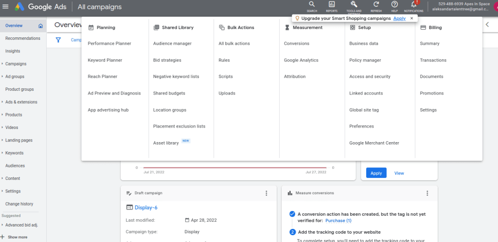Select Audiences in the sidebar
Viewport: 498px width, 242px height.
15,166
